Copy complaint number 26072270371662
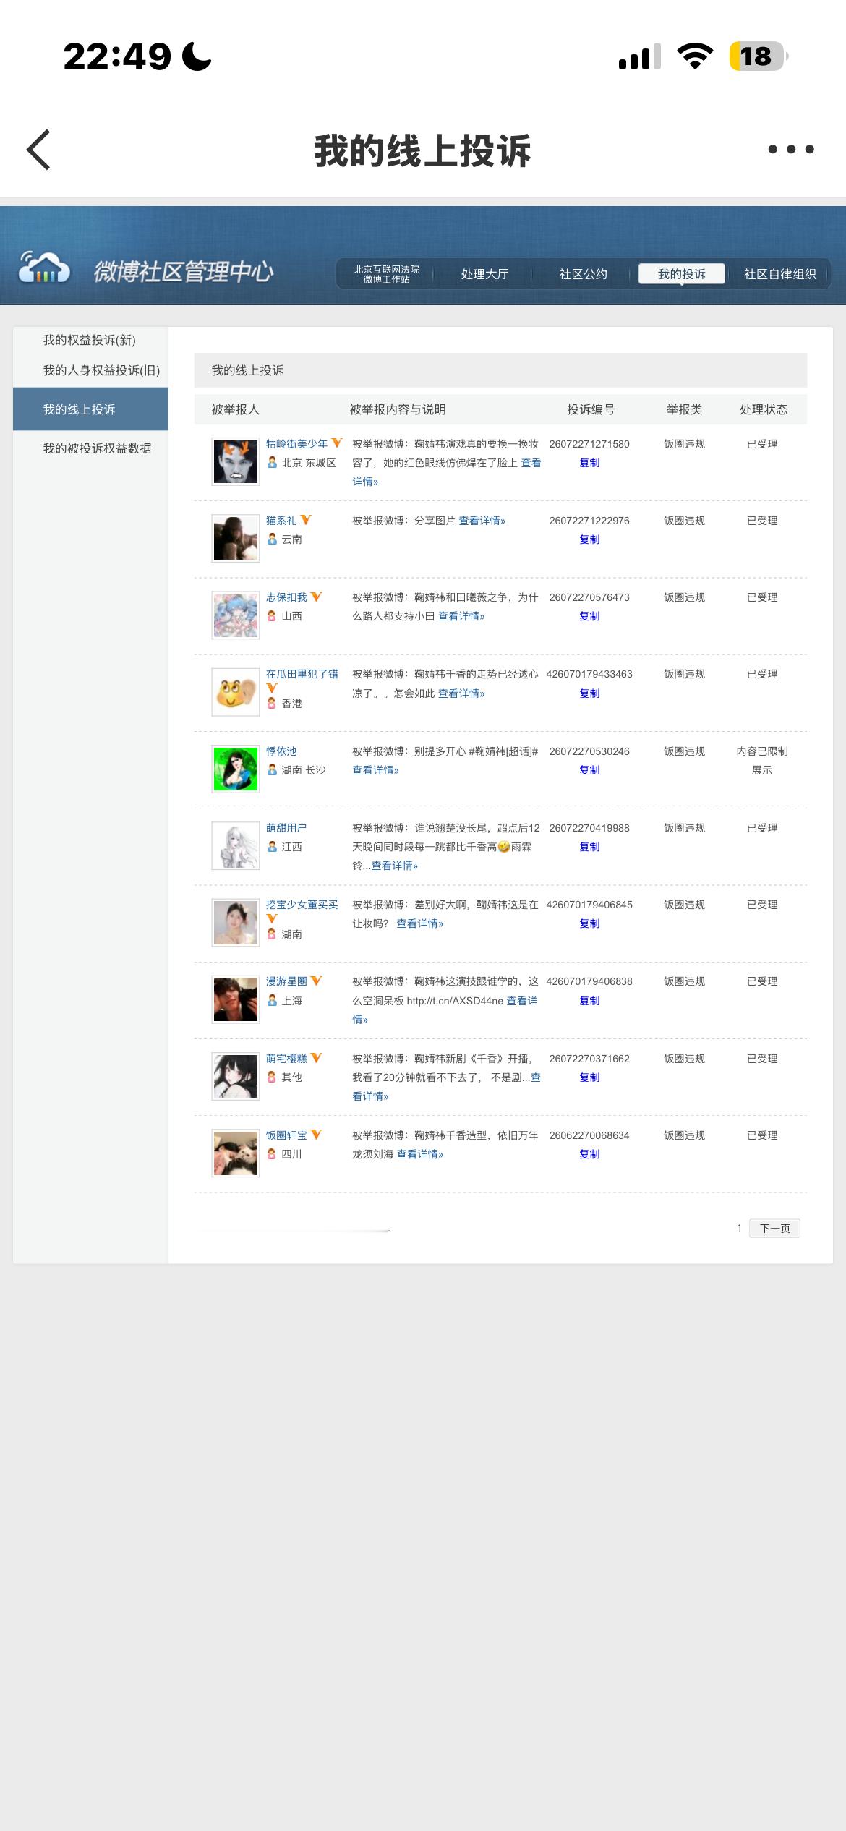This screenshot has width=846, height=1831. coord(589,1077)
